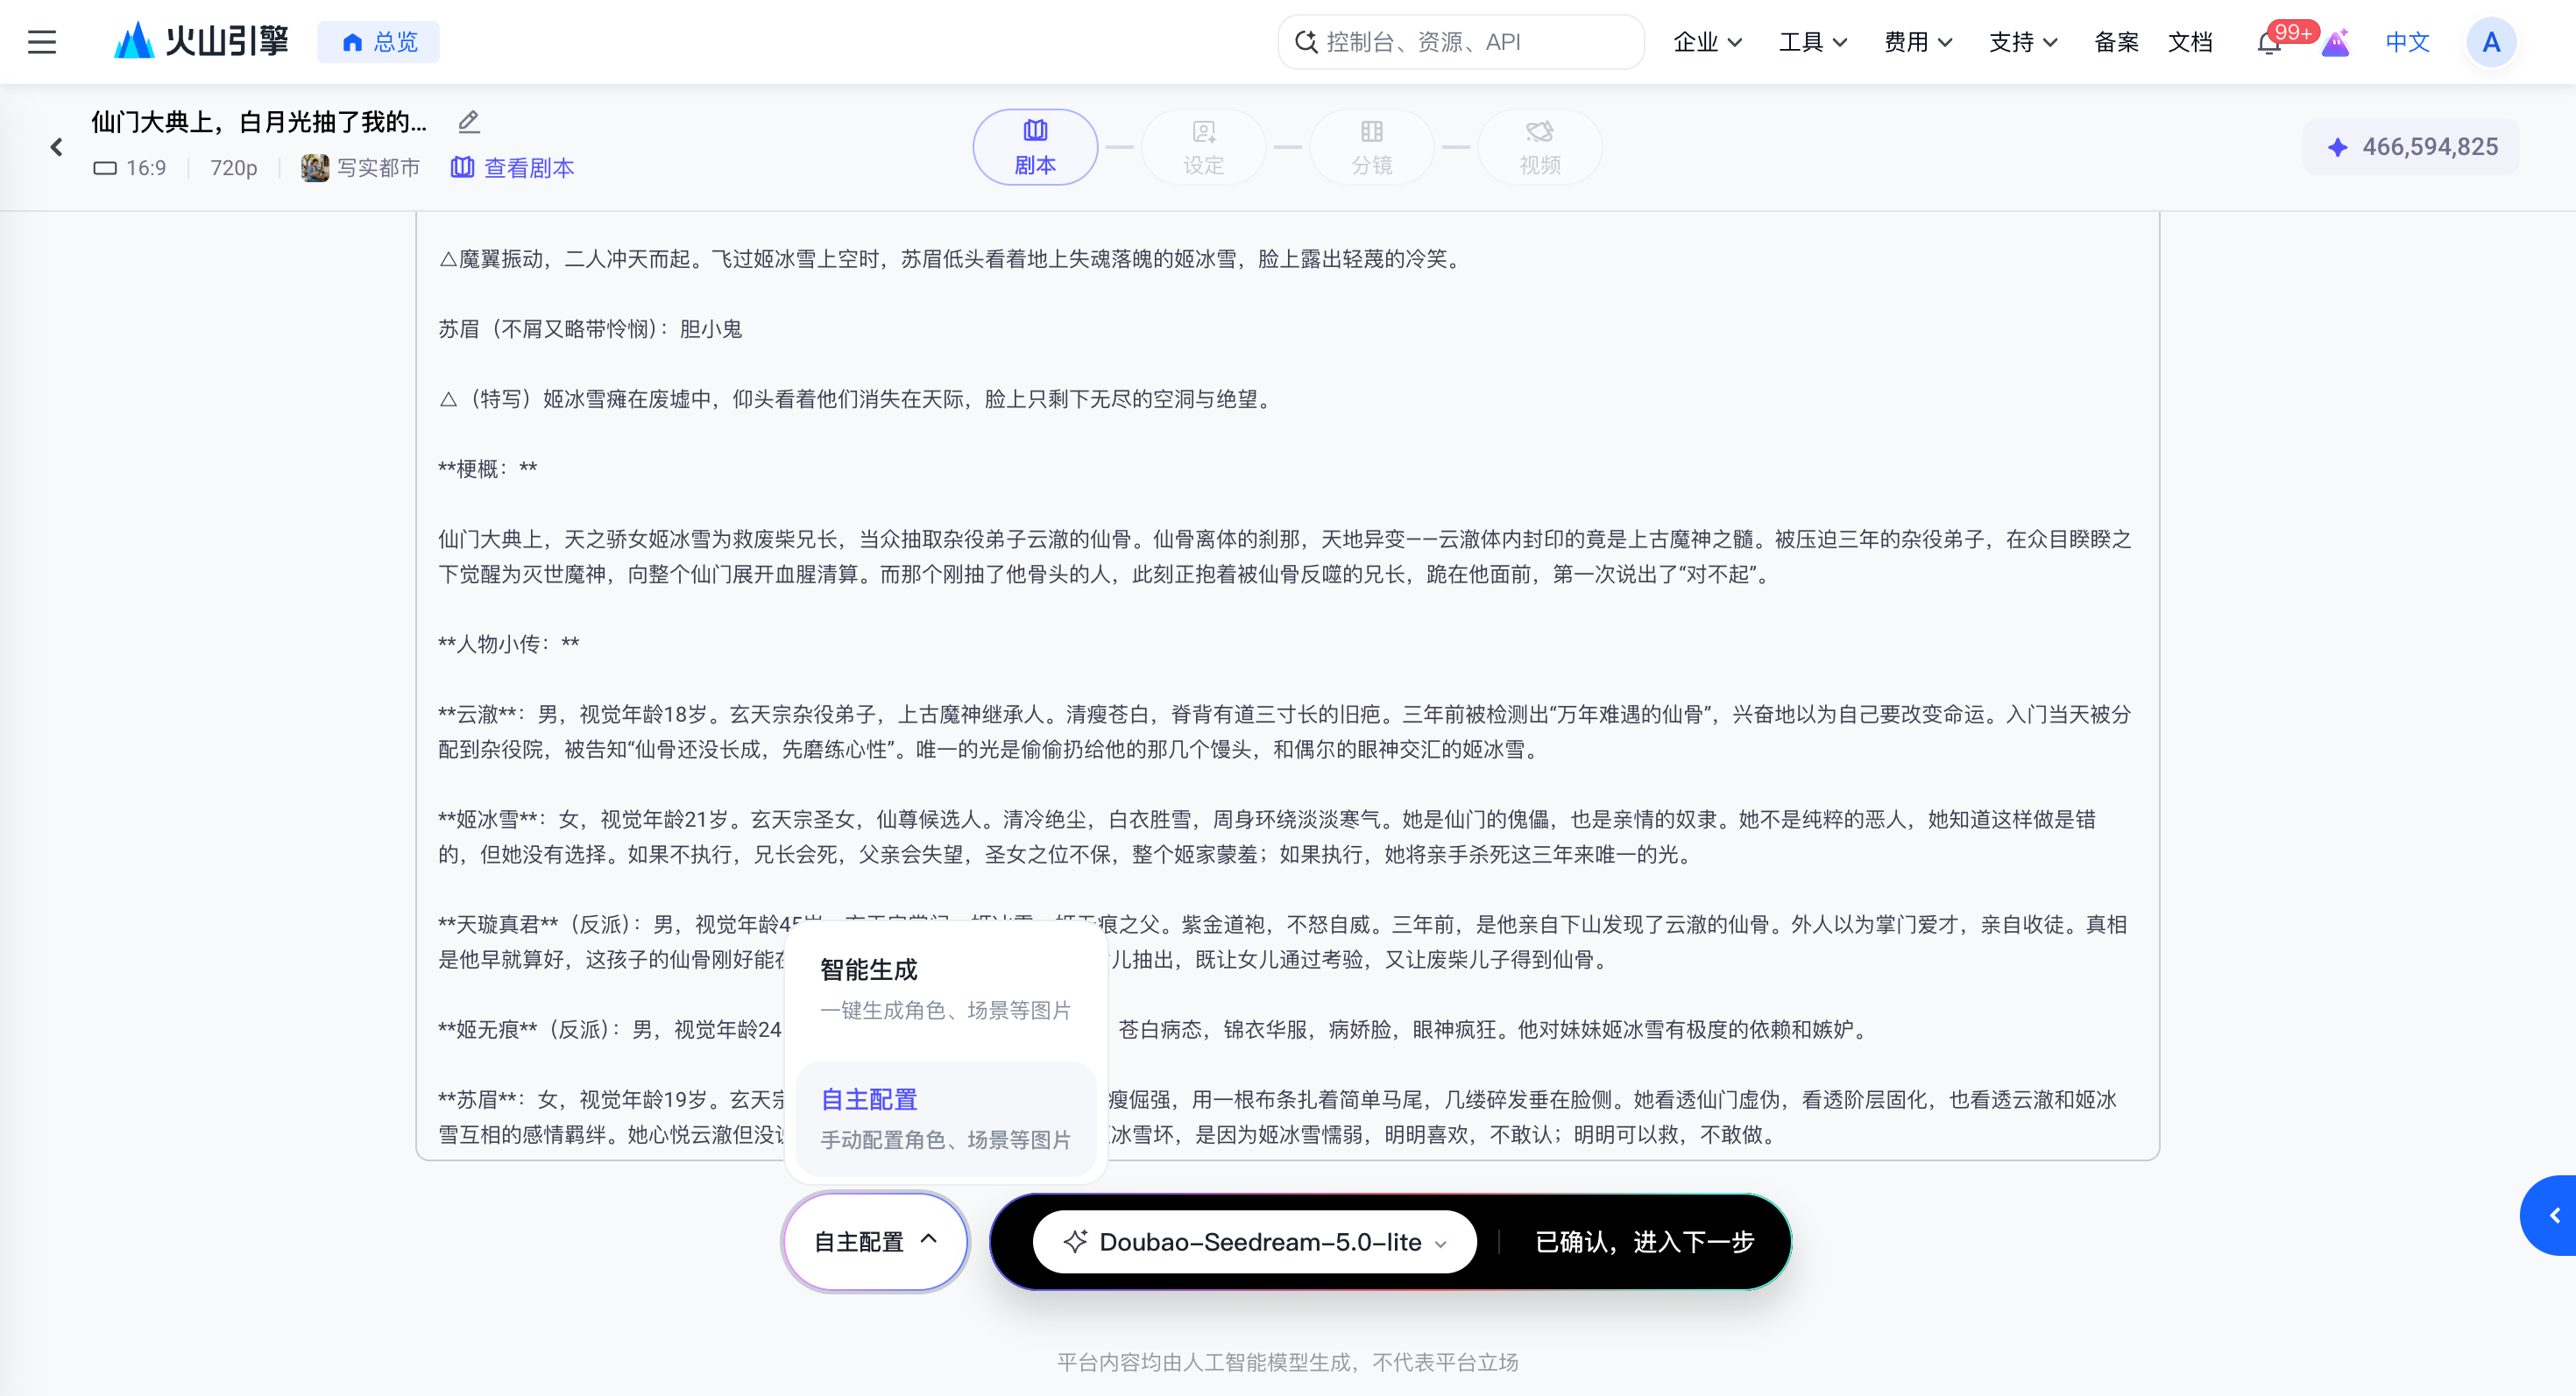Image resolution: width=2576 pixels, height=1396 pixels.
Task: Focus the 控制台、资源、API search field
Action: 1461,42
